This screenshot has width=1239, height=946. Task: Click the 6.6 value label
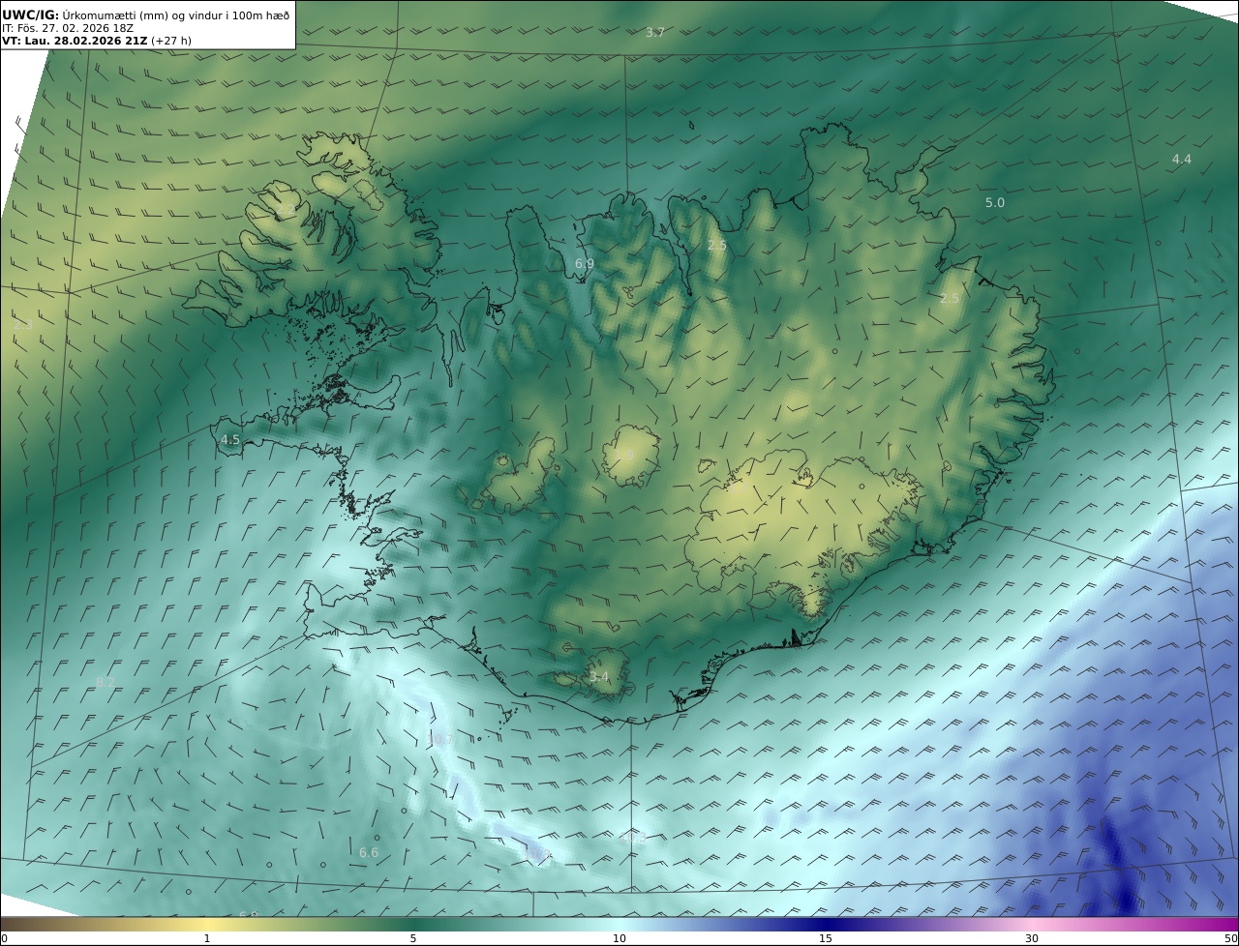pos(369,853)
